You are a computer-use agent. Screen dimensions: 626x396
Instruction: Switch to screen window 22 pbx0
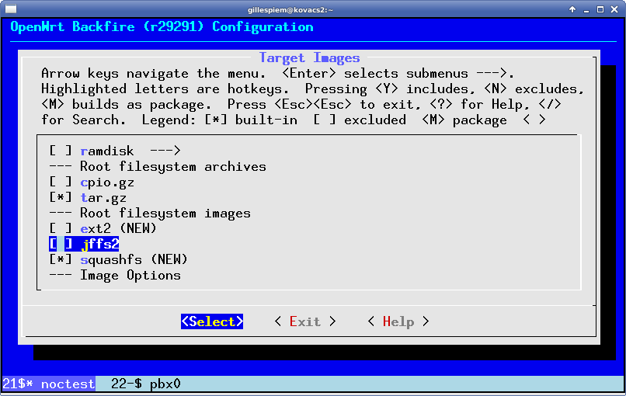tap(146, 384)
